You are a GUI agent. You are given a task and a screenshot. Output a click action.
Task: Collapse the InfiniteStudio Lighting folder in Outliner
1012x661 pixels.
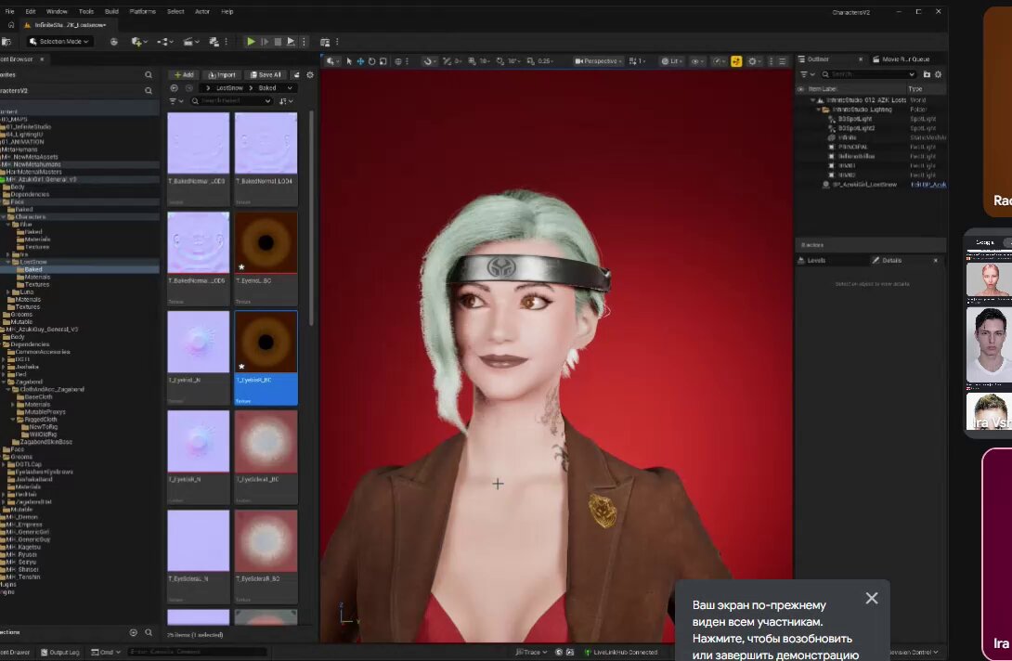(x=818, y=110)
